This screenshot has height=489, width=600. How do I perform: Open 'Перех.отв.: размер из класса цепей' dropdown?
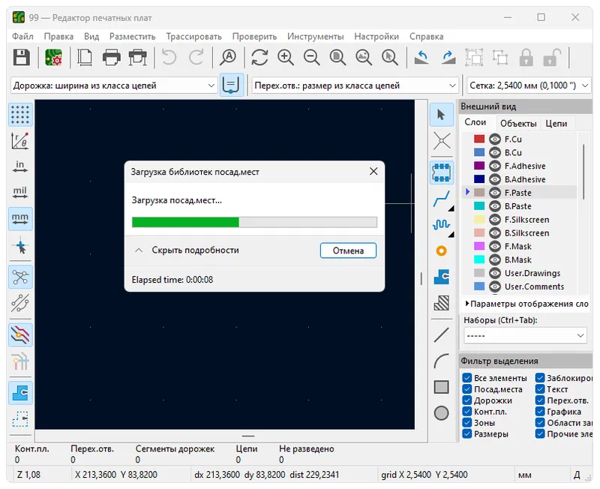click(x=355, y=85)
